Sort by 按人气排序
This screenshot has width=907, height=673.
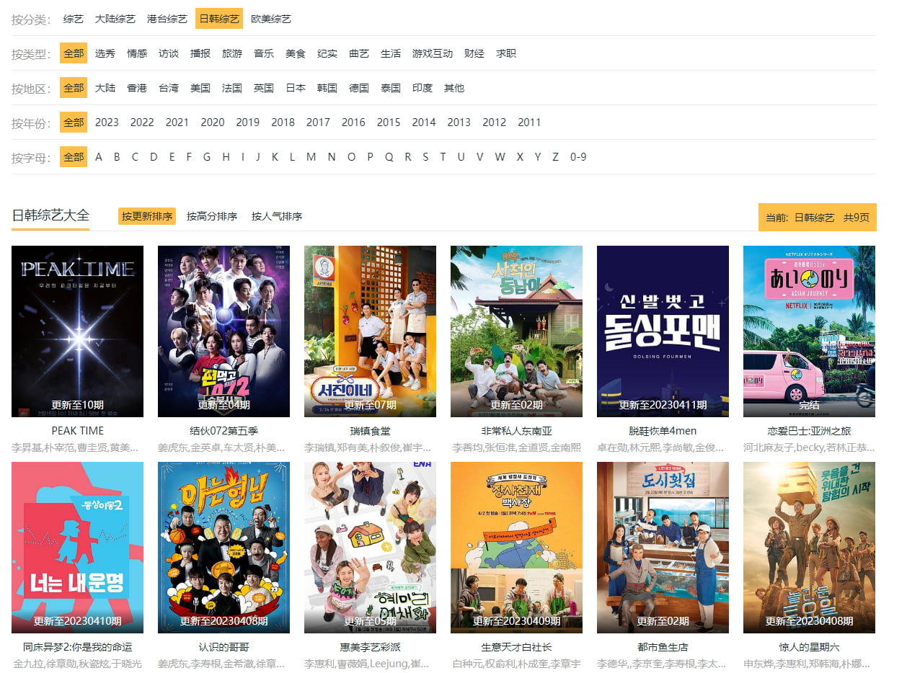click(277, 216)
